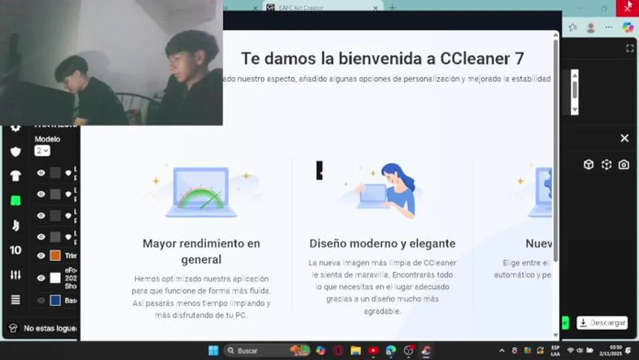Click the 'No estas logueado' login status text
This screenshot has height=360, width=639.
51,328
